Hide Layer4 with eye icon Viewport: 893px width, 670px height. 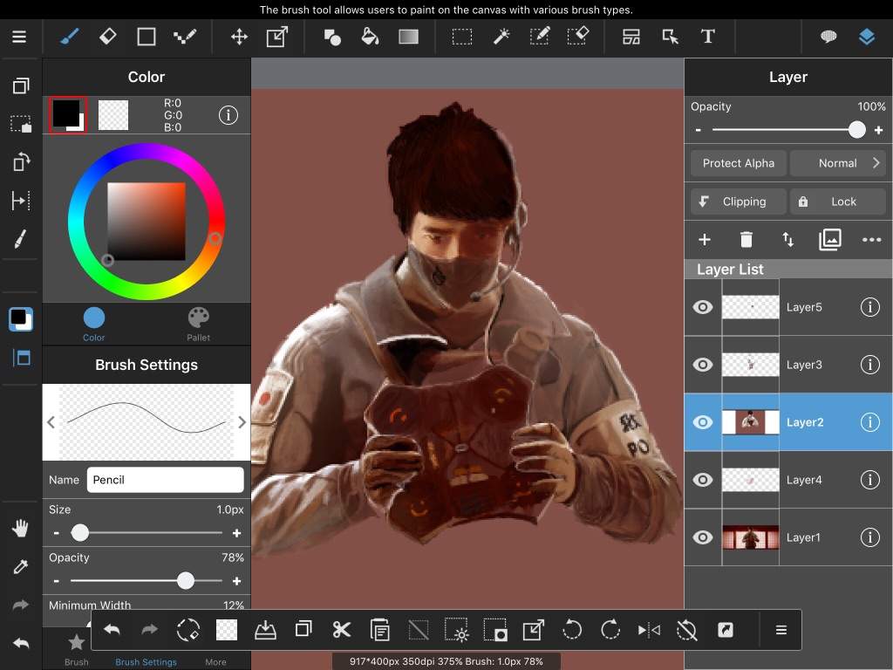pyautogui.click(x=703, y=480)
